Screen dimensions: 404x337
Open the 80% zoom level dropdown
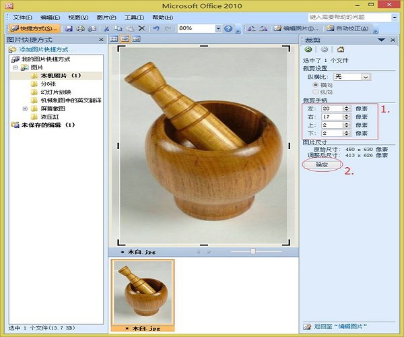click(x=217, y=29)
